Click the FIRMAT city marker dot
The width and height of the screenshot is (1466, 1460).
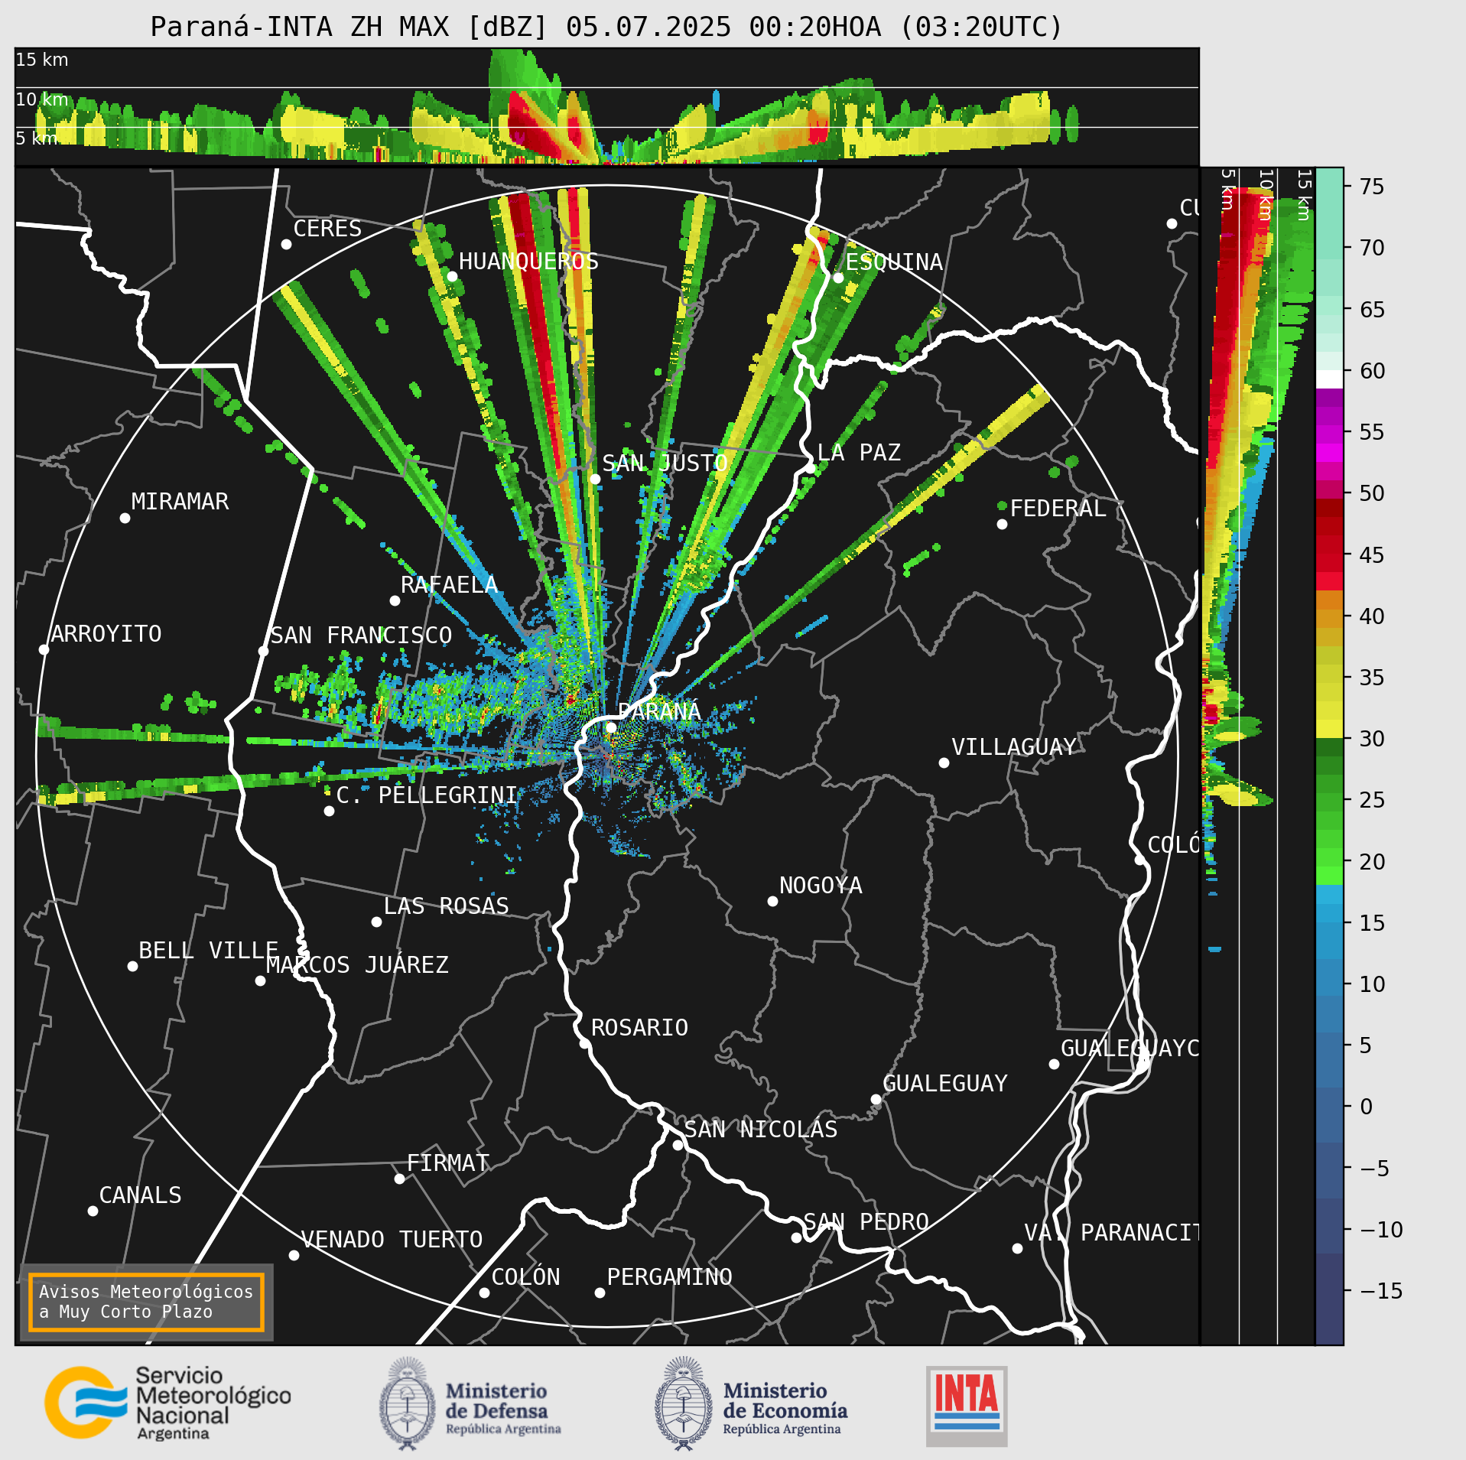pos(399,1179)
